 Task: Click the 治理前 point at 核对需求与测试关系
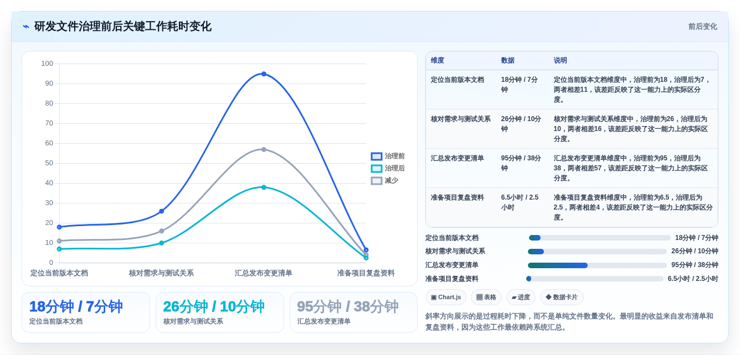point(162,211)
